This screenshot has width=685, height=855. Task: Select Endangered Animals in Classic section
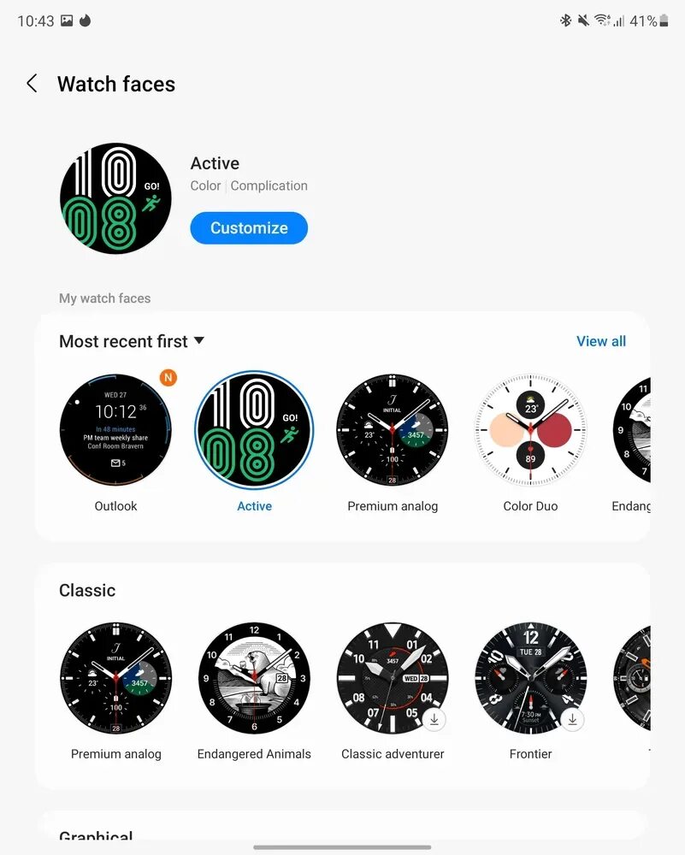254,678
